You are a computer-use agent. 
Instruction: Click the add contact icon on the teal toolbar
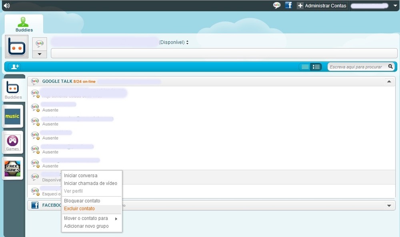point(14,66)
